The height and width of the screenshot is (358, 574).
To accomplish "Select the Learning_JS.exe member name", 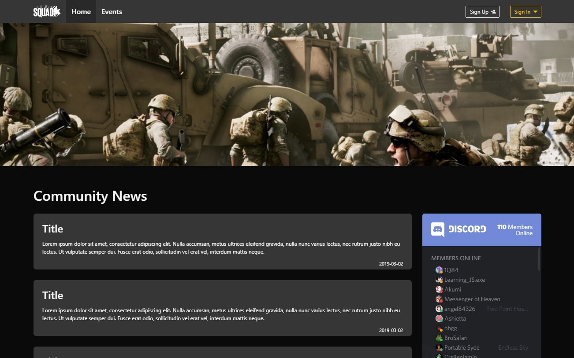I will pos(465,280).
